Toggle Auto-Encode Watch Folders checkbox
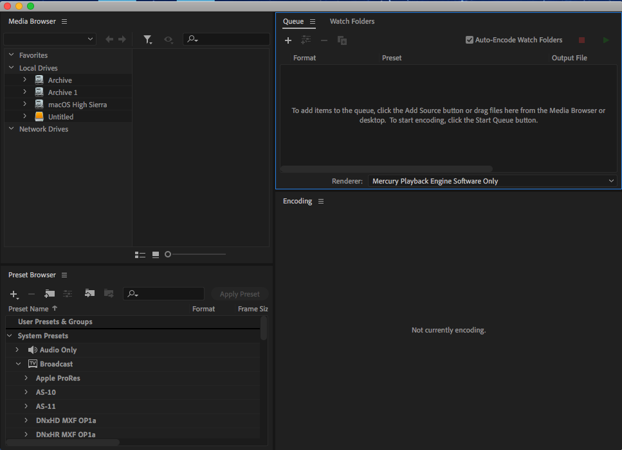 (x=470, y=40)
